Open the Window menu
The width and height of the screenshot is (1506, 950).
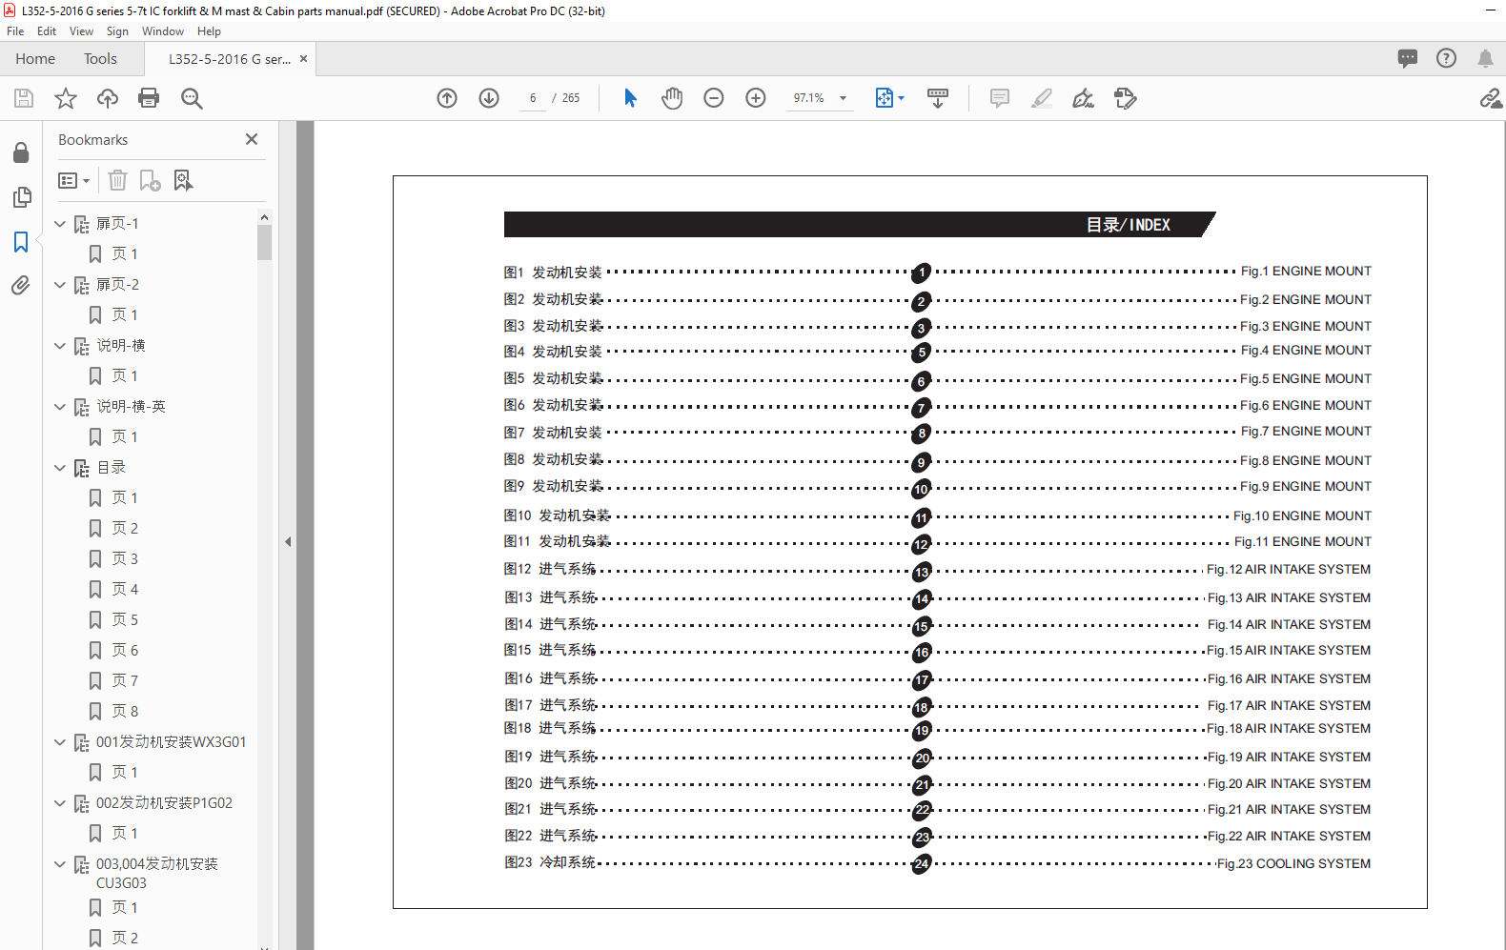163,31
